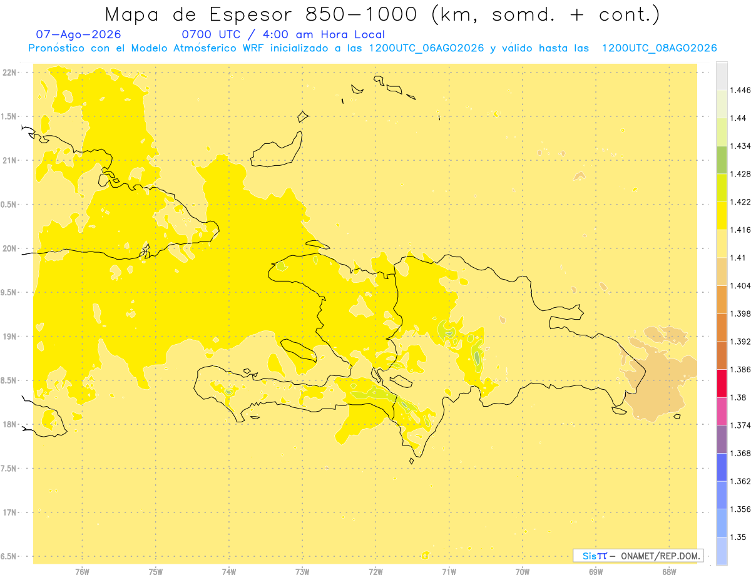Click the initialization time '1200UTC_06AGO2026'

pos(427,48)
